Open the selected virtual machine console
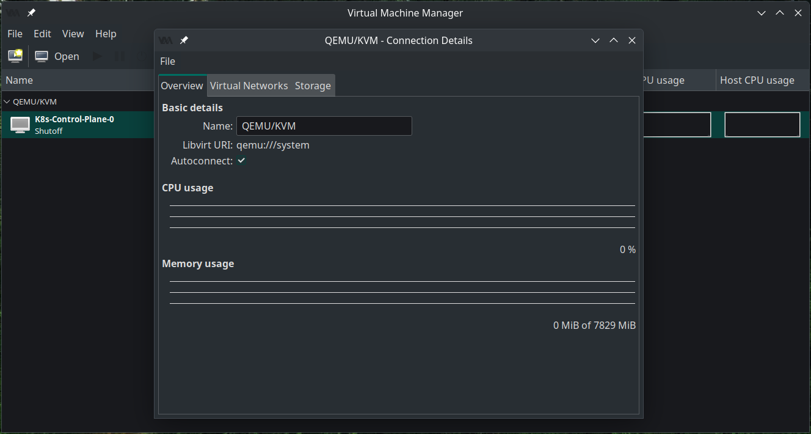 [57, 56]
